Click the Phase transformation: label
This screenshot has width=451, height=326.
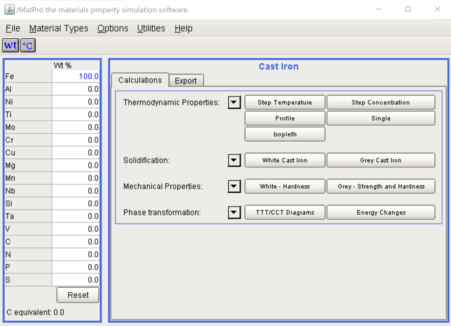coord(162,213)
